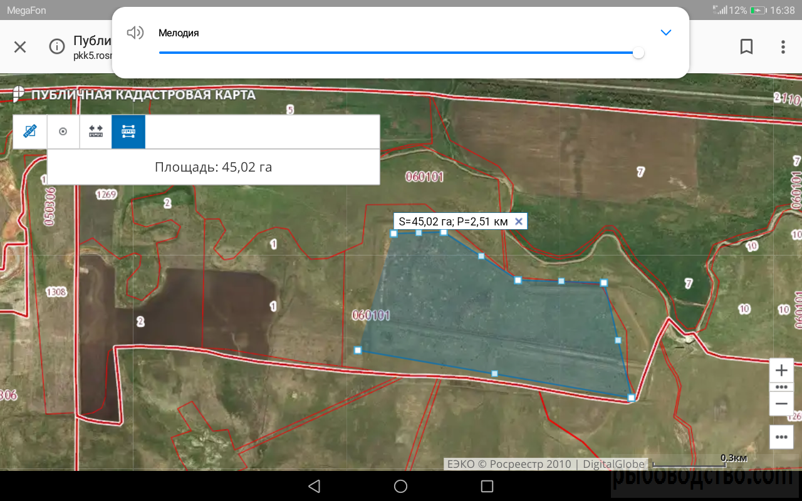View site info icon

point(57,47)
